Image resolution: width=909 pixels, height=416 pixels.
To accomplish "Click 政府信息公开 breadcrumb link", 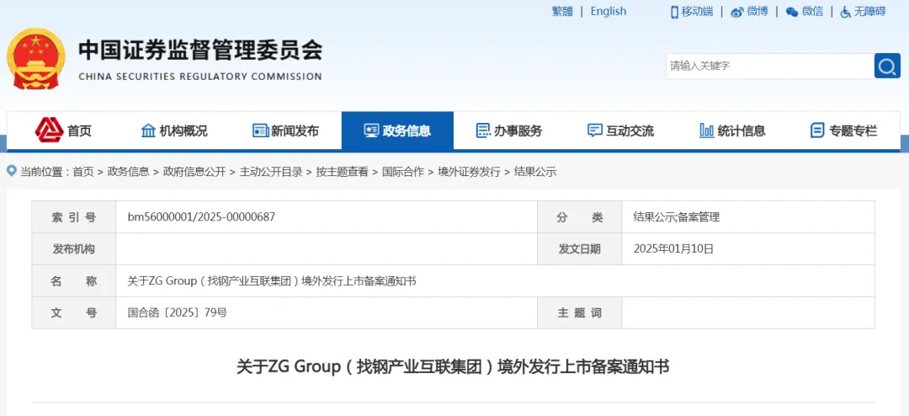I will coord(194,172).
